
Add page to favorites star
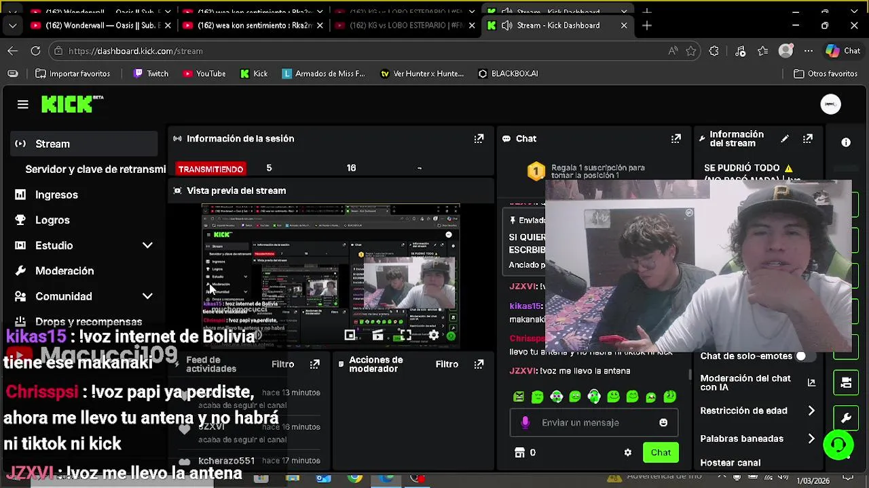(x=690, y=51)
